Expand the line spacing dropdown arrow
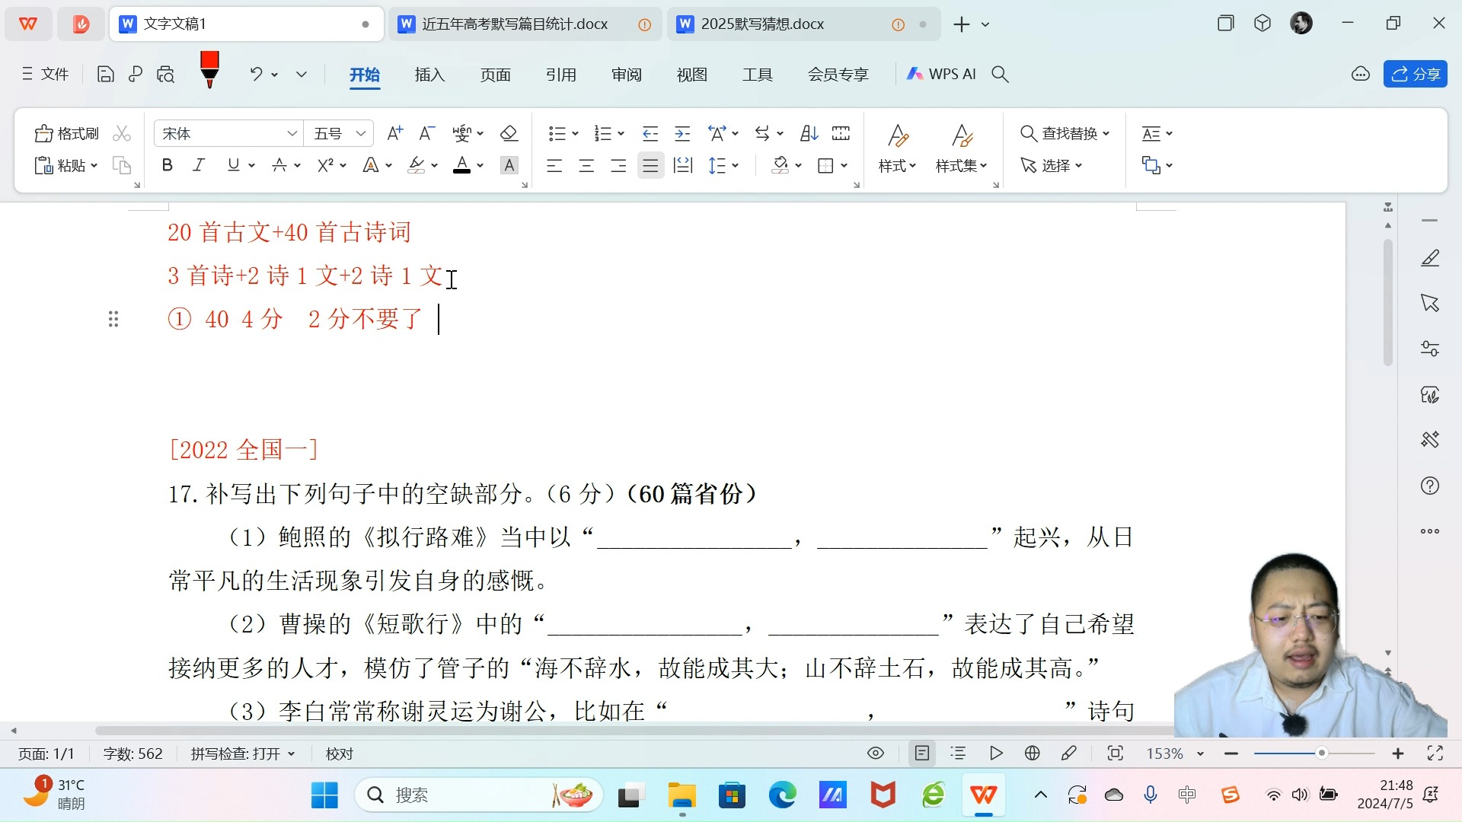Screen dimensions: 1462x822 point(736,165)
